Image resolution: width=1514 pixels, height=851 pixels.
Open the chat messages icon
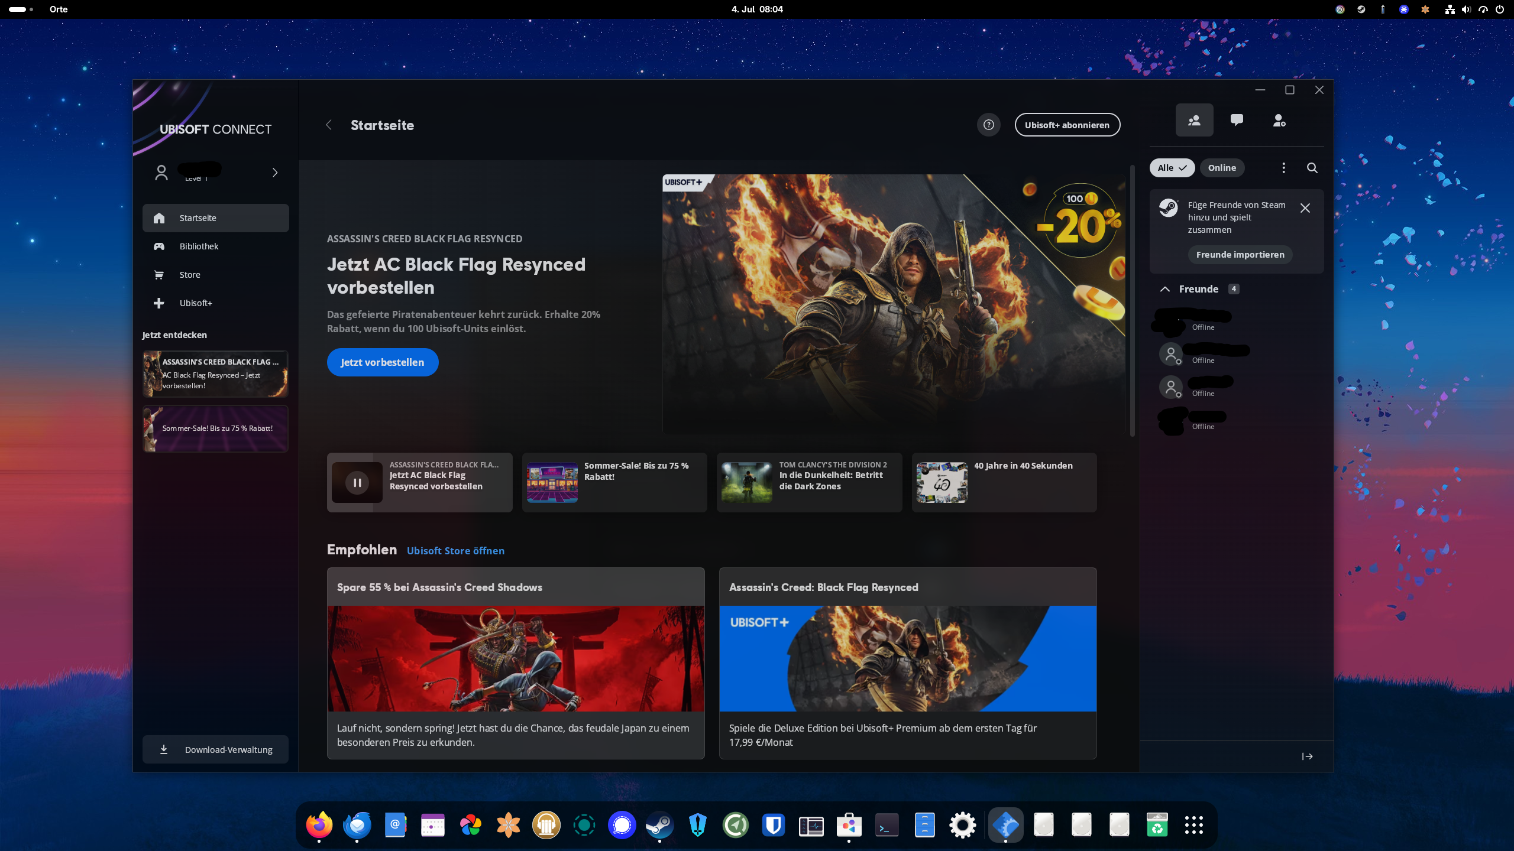(x=1237, y=120)
